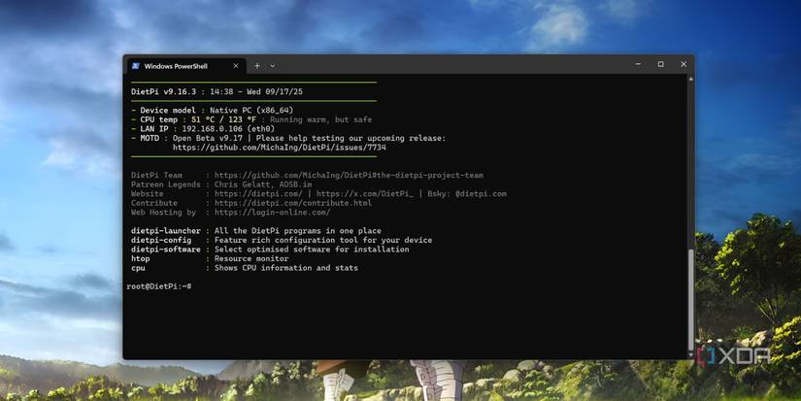
Task: Click the 'dietpi-software' command name
Action: click(x=166, y=250)
